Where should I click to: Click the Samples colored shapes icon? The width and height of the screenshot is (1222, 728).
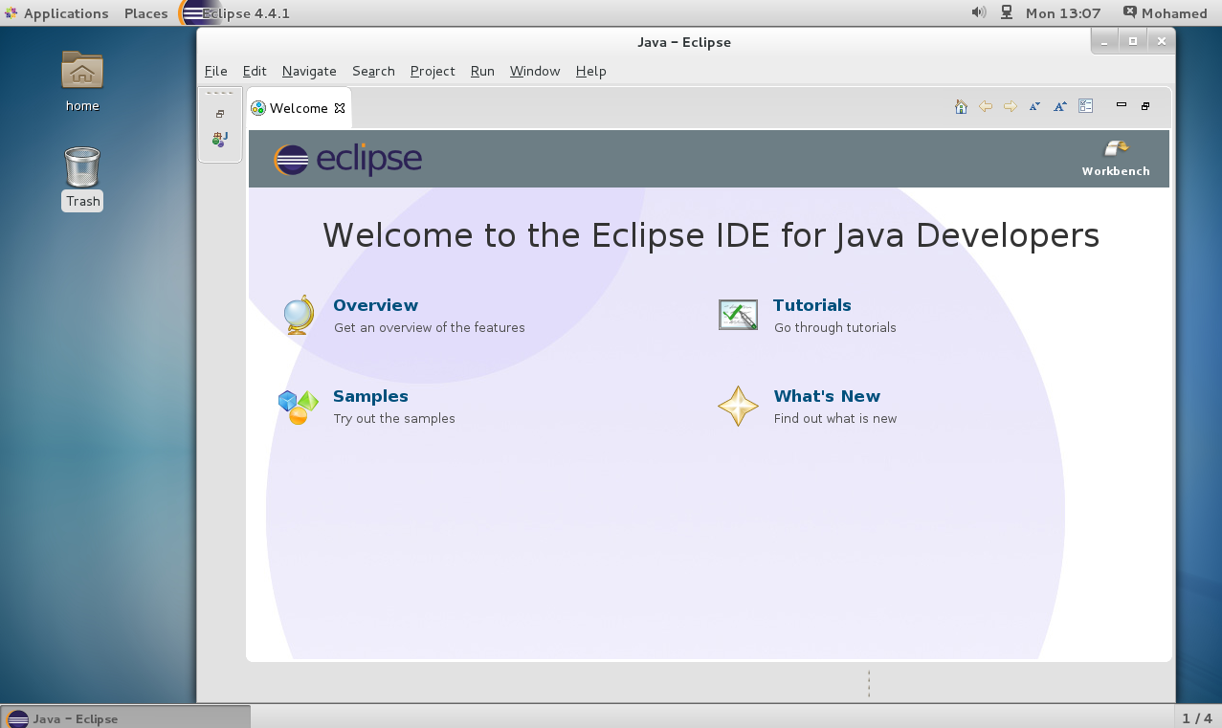tap(299, 407)
